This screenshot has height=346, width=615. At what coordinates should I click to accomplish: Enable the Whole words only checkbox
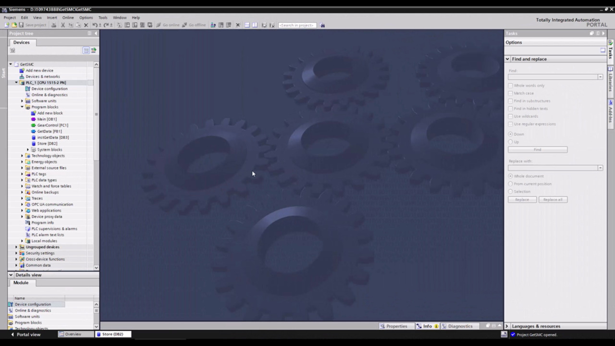pos(511,86)
